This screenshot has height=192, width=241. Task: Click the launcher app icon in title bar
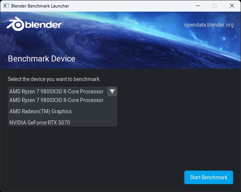pos(6,6)
